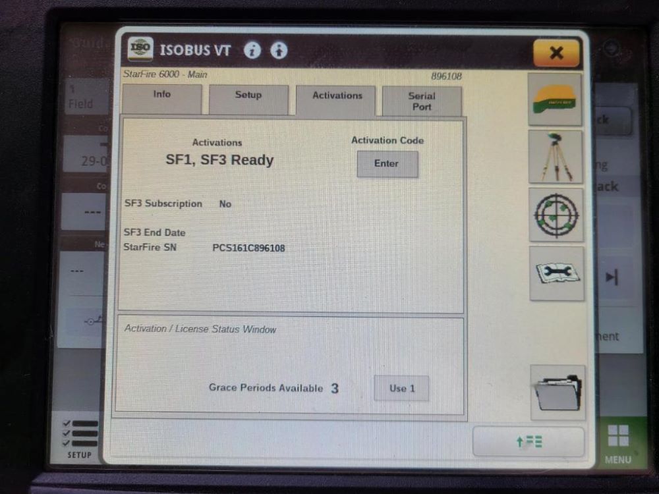Open the satellite crosshair sky plot icon

pyautogui.click(x=556, y=215)
